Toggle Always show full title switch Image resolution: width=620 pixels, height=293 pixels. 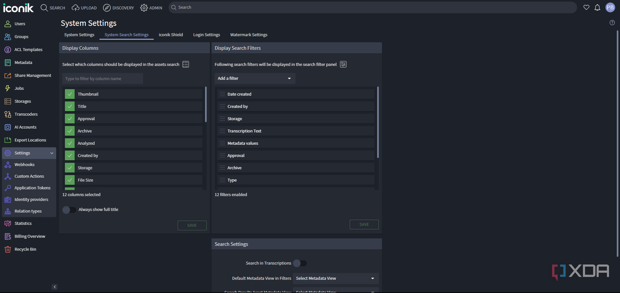[x=69, y=210]
